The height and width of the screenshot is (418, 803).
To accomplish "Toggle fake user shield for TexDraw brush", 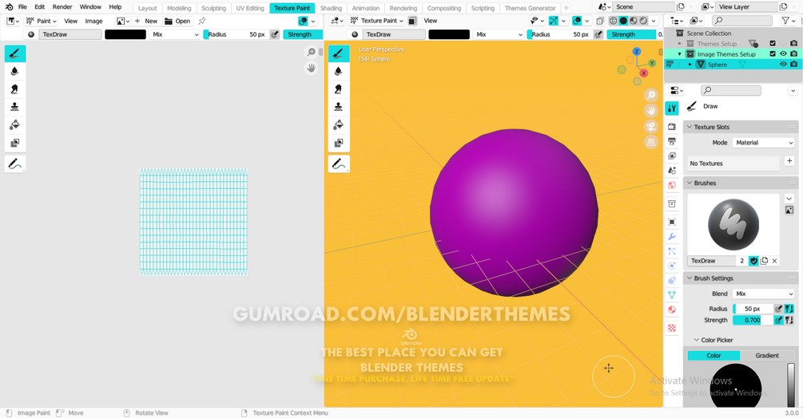I will [x=753, y=261].
